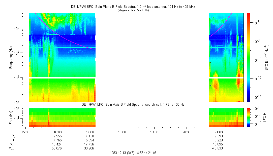Click the Frequency (Hz) vertical axis label
The image size is (273, 156).
(11, 57)
